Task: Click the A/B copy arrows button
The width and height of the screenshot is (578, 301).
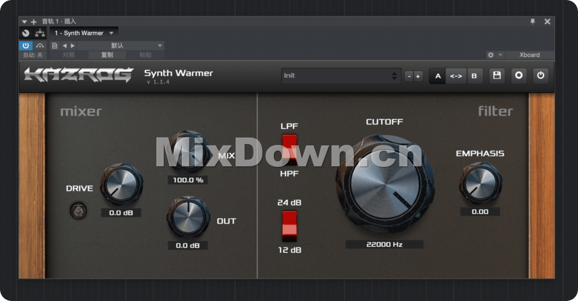Action: click(x=456, y=76)
